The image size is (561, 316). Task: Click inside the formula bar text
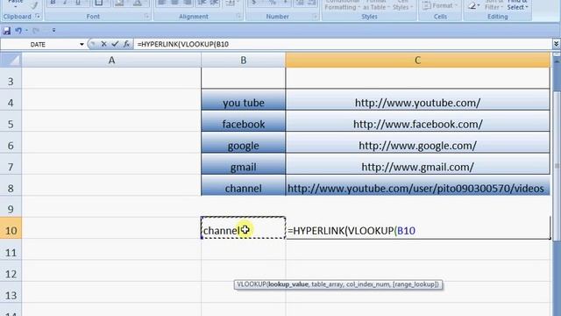pyautogui.click(x=183, y=45)
